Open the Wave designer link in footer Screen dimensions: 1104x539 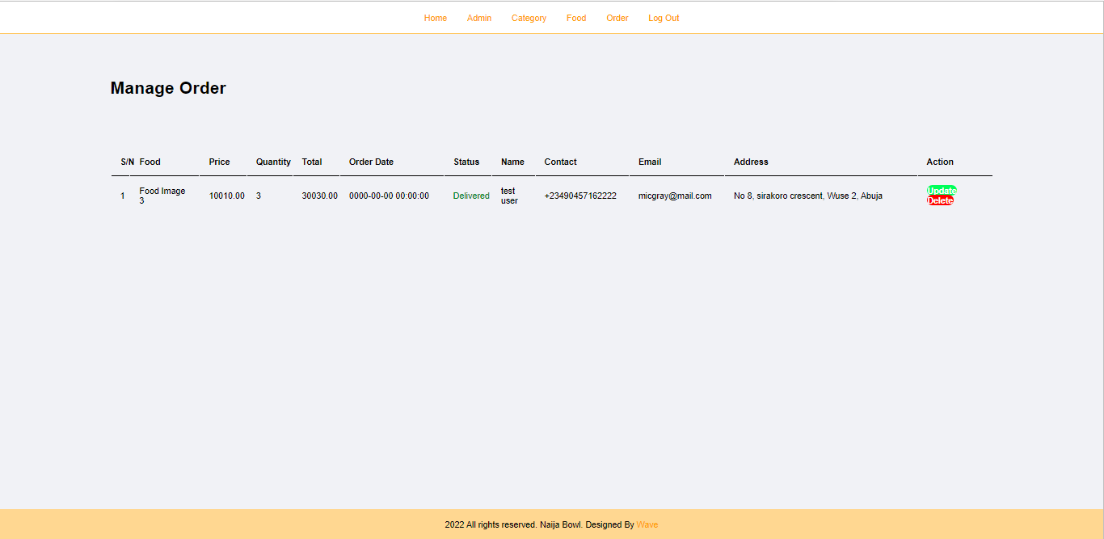pos(647,524)
